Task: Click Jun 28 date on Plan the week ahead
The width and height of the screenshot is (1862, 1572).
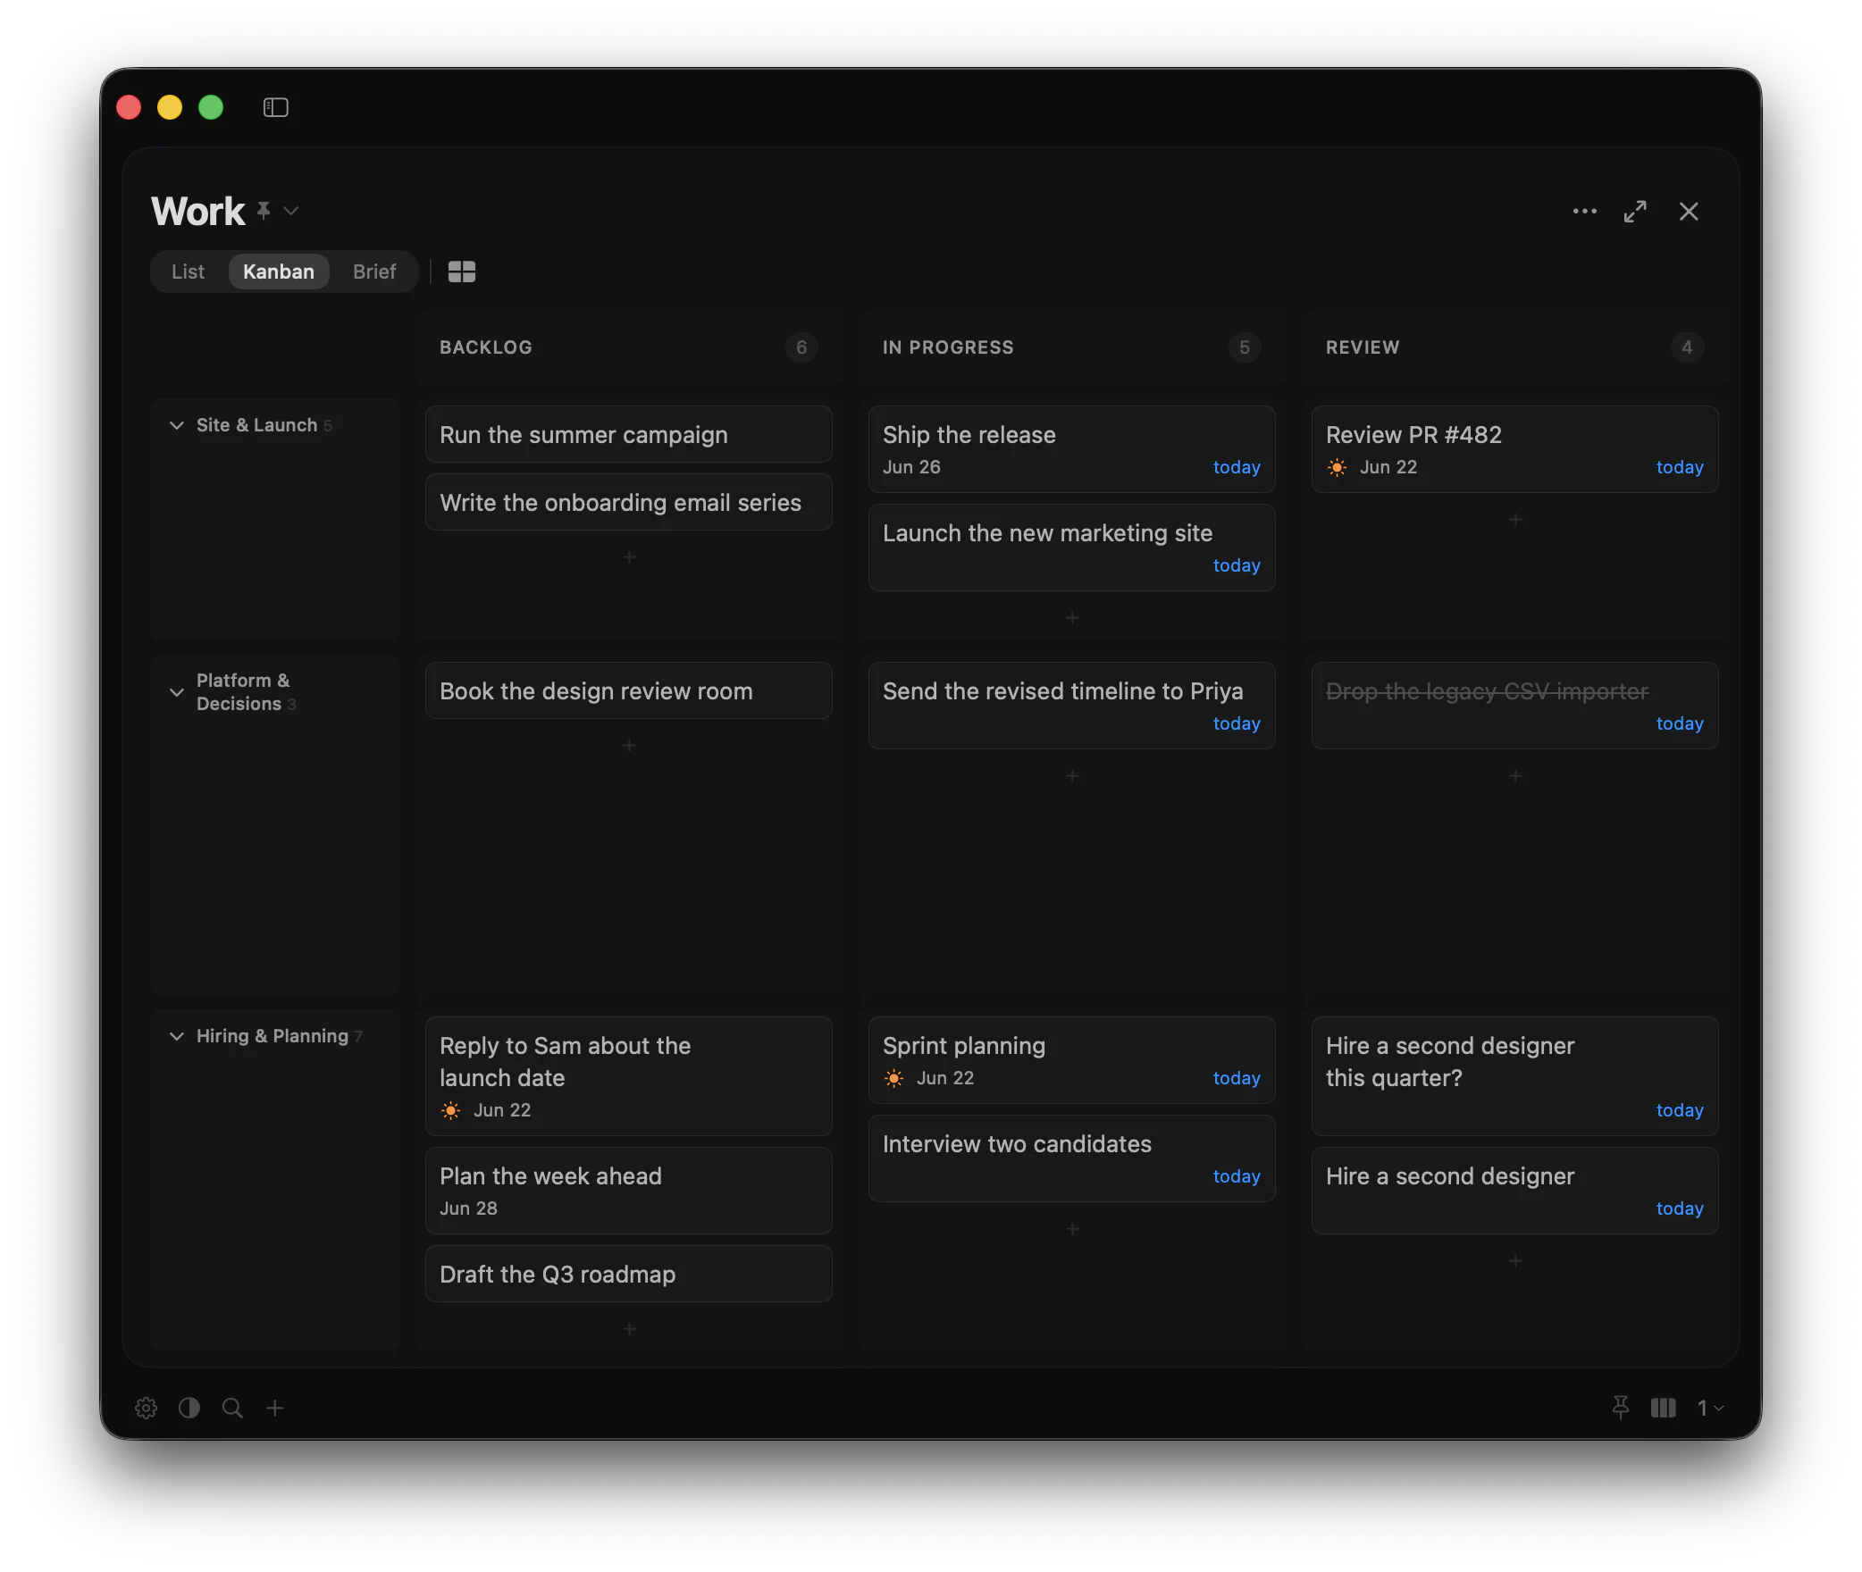Action: 468,1208
